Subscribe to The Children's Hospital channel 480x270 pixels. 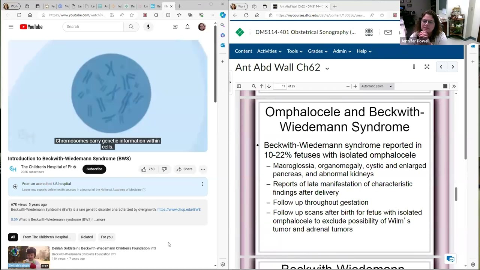point(94,169)
